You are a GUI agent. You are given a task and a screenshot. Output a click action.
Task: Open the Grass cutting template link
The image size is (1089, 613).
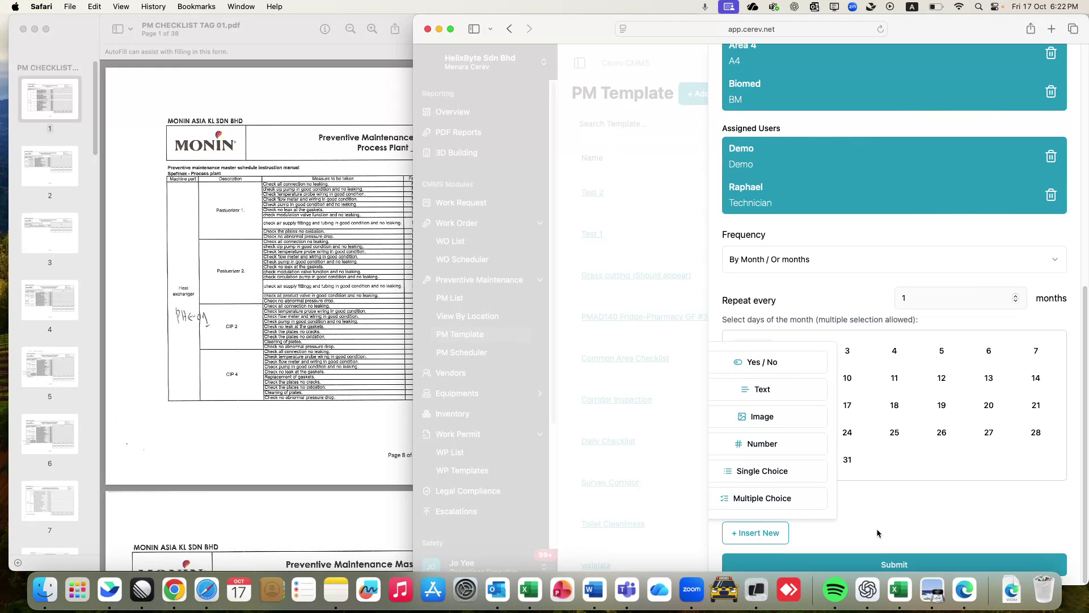[635, 275]
